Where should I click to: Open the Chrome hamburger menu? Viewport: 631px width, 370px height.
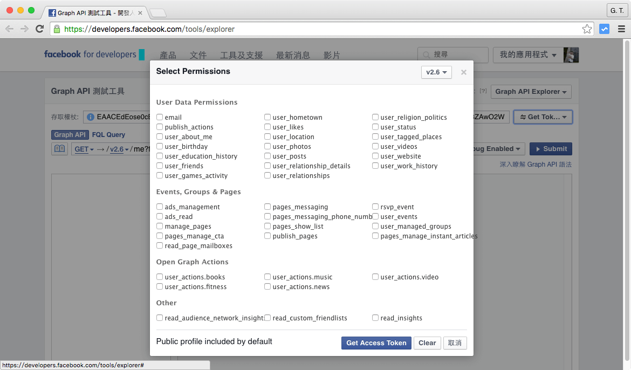[x=621, y=29]
